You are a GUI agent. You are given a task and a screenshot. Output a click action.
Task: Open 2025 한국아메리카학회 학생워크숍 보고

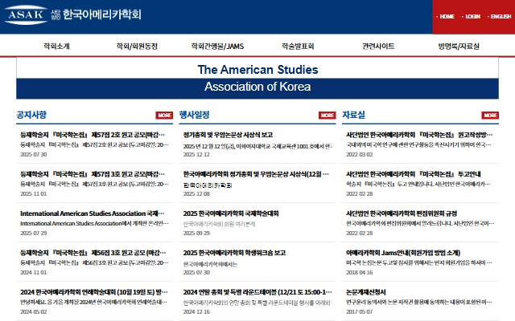(234, 253)
